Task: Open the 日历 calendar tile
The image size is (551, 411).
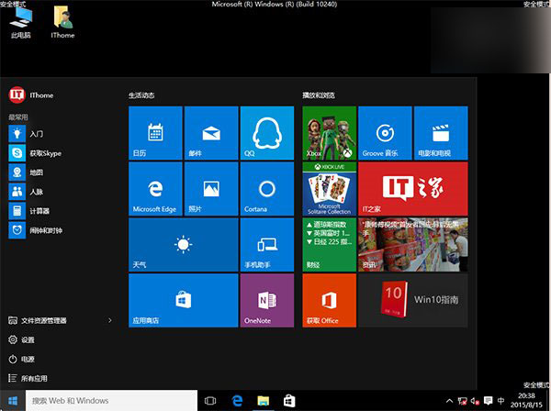Action: [155, 133]
